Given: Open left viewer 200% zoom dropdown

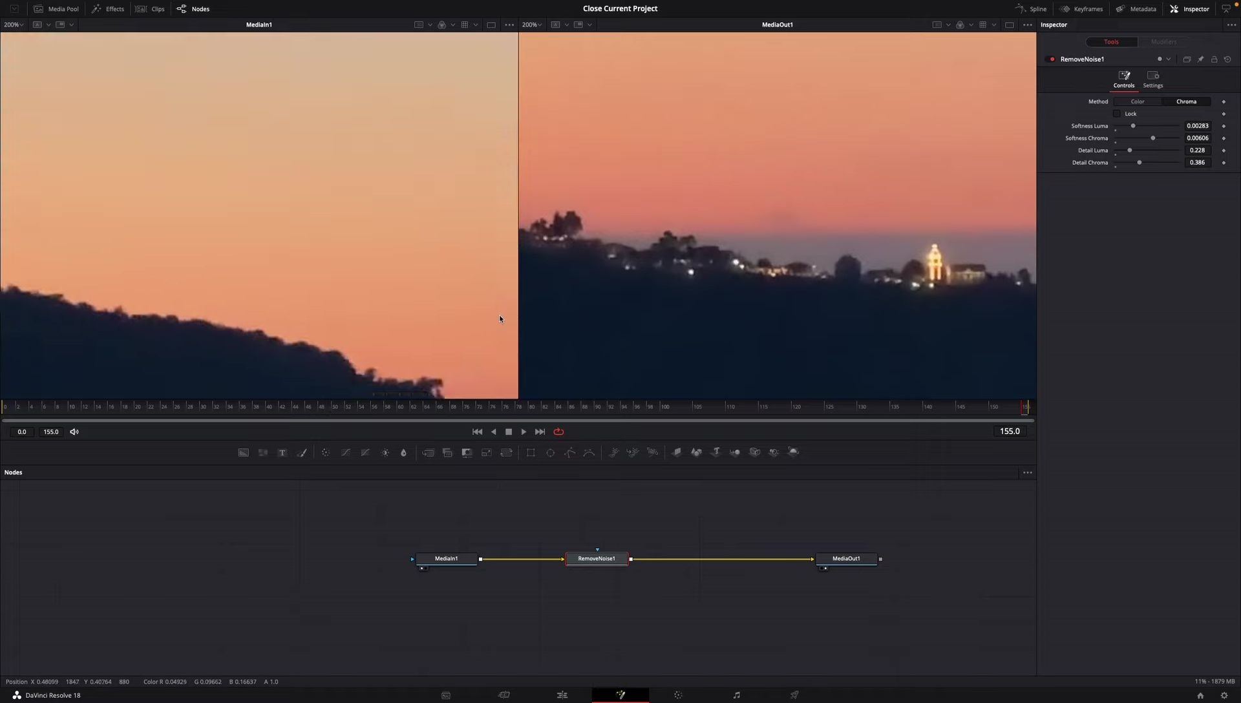Looking at the screenshot, I should [x=14, y=25].
